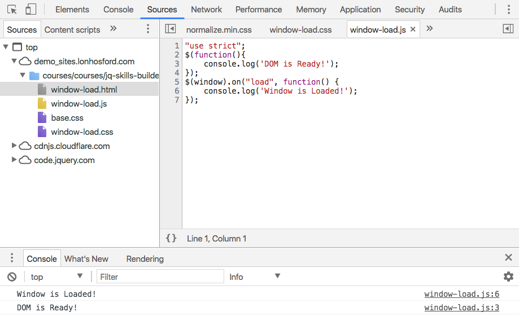Screen dimensions: 519x316
Task: Click the purple file icon of window-load.css
Action: [x=42, y=131]
